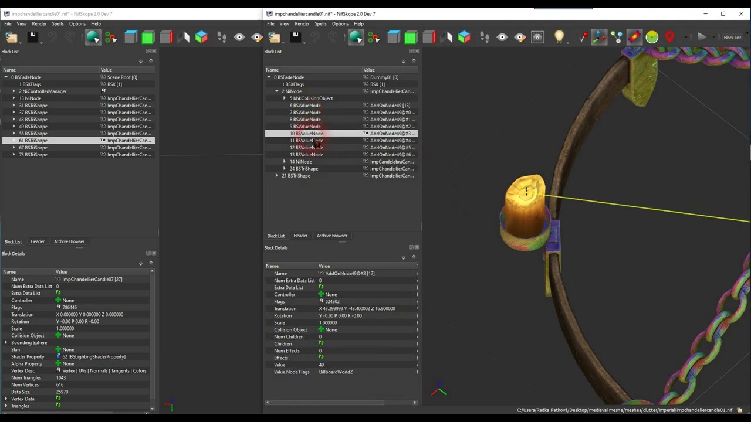Activate Select Vertices tool in right window
Viewport: 751px width, 422px height.
[x=374, y=38]
